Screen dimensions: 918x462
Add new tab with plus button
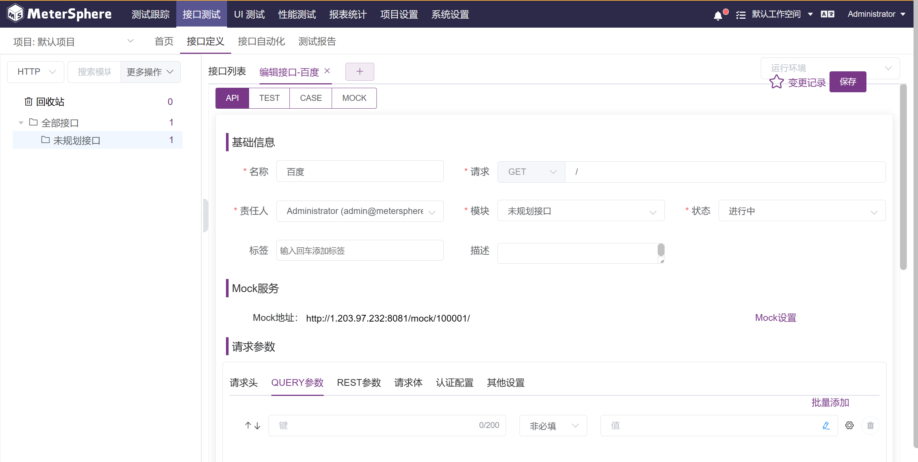pos(359,71)
